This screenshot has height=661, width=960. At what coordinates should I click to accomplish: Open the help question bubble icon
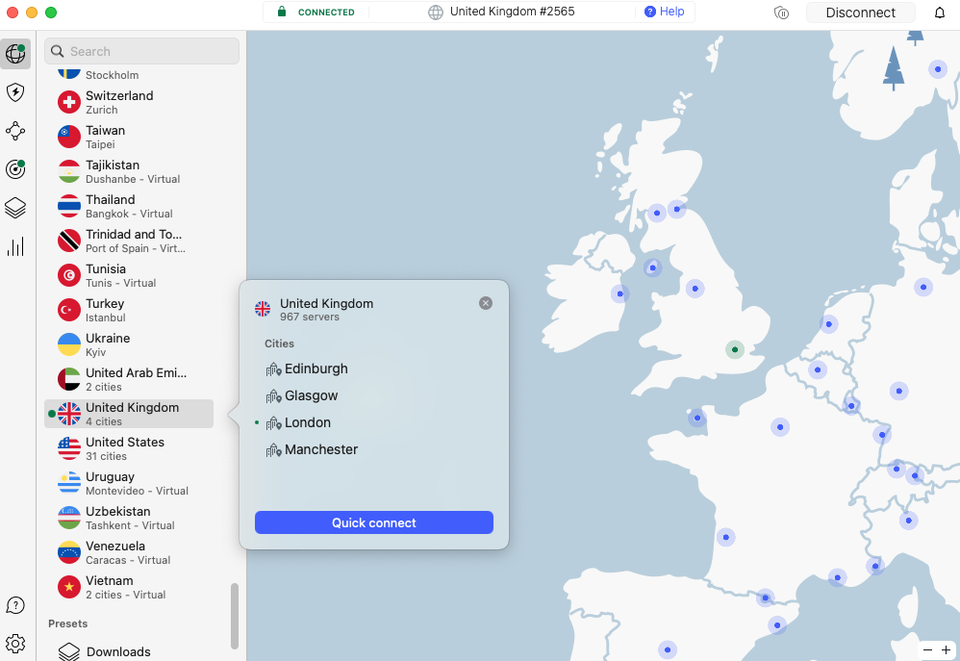coord(15,605)
